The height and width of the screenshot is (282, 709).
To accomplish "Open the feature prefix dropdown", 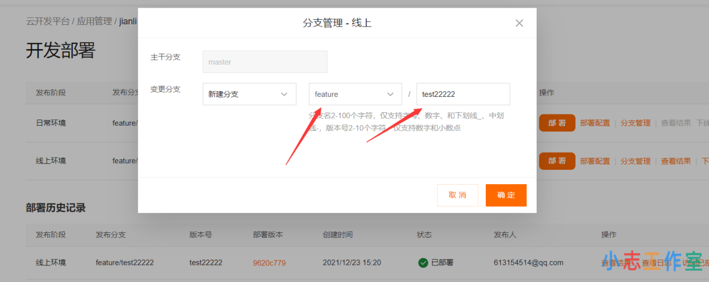I will 355,94.
